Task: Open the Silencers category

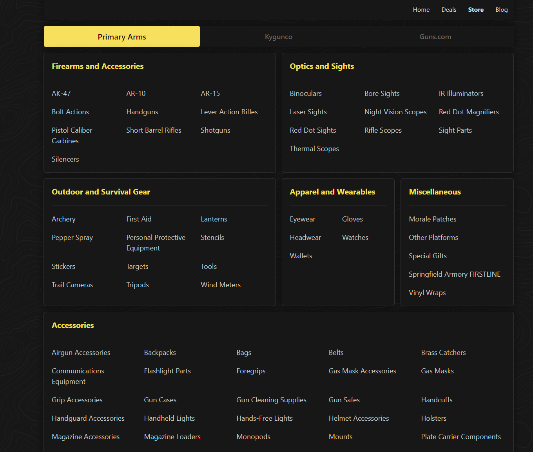Action: point(65,159)
